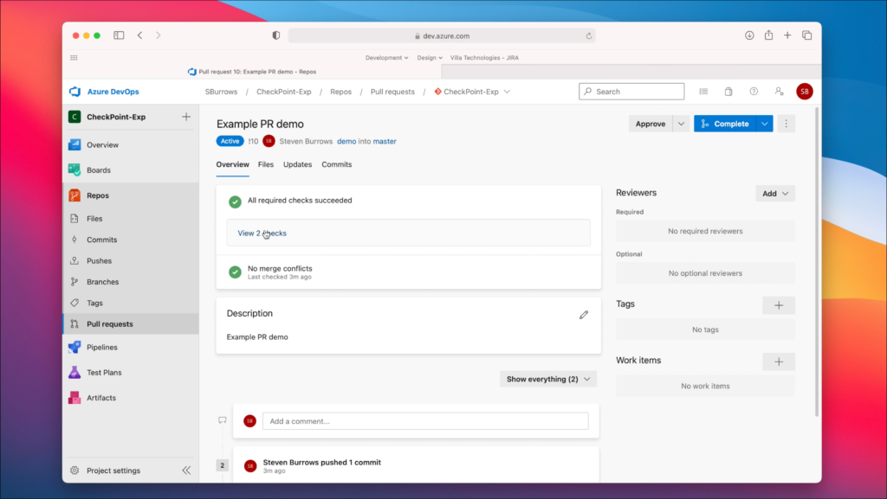Switch to the Files tab
The width and height of the screenshot is (887, 499).
pyautogui.click(x=265, y=164)
